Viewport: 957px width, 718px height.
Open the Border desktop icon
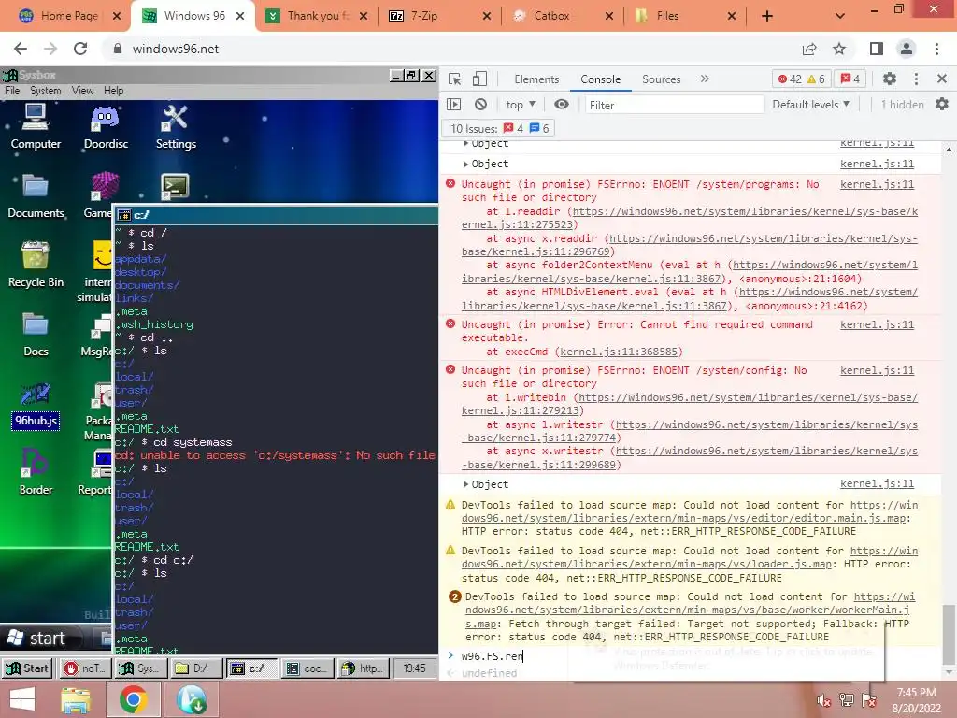36,472
